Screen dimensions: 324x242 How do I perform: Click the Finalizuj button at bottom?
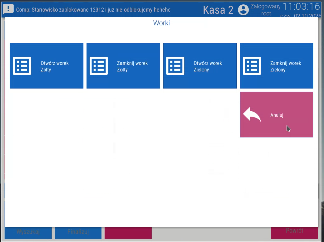pos(78,231)
